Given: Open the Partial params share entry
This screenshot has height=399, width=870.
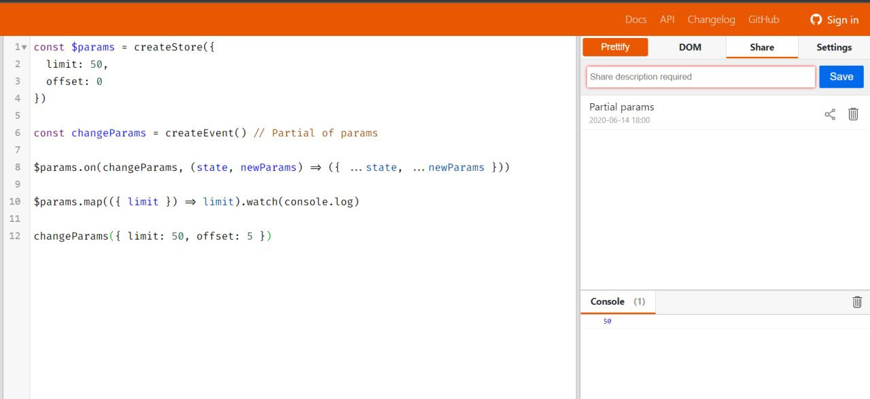Looking at the screenshot, I should tap(621, 107).
